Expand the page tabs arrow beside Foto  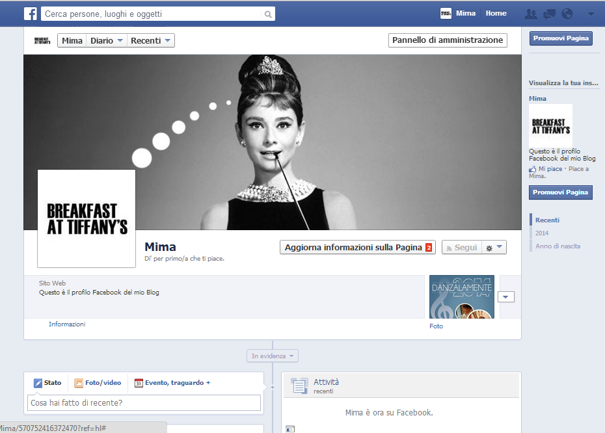[506, 297]
